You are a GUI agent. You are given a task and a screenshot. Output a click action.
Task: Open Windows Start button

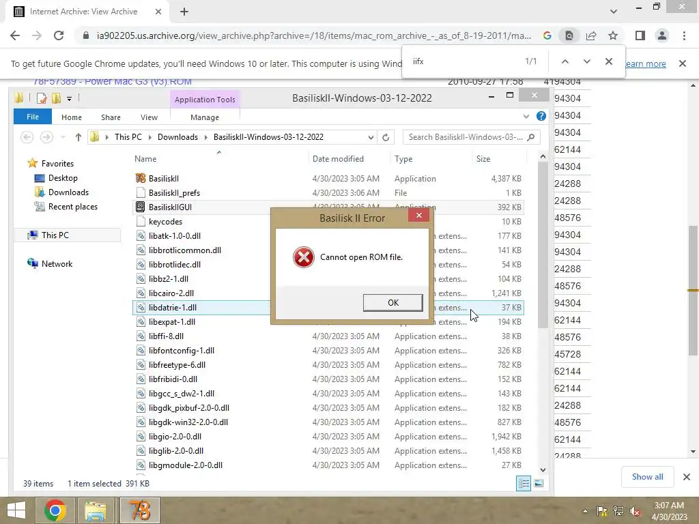[x=16, y=510]
